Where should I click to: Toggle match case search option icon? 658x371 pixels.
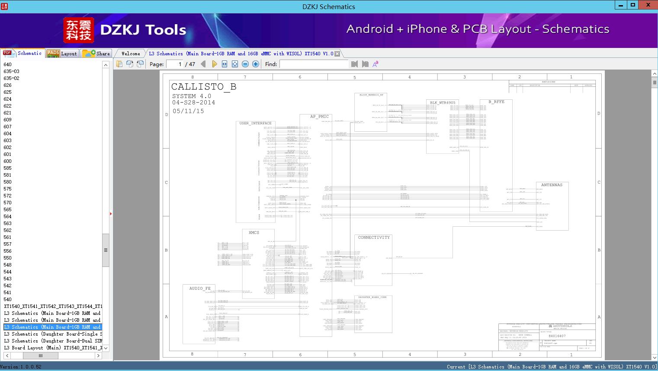point(376,64)
